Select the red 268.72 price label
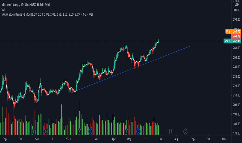 tap(236, 36)
